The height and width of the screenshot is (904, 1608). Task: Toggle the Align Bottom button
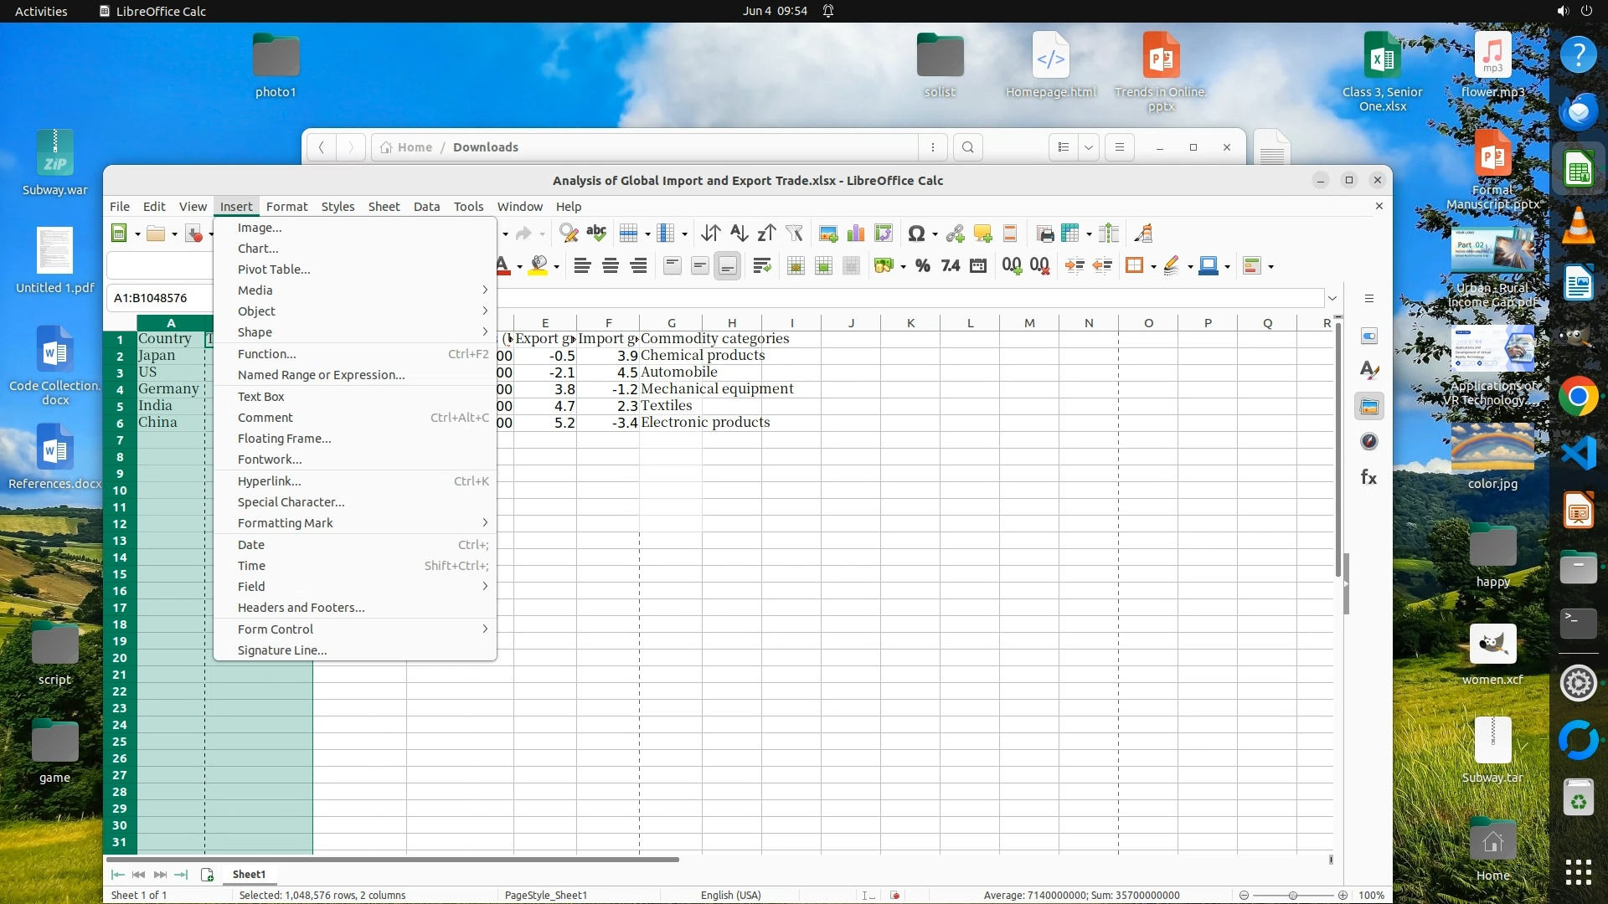[x=727, y=266]
